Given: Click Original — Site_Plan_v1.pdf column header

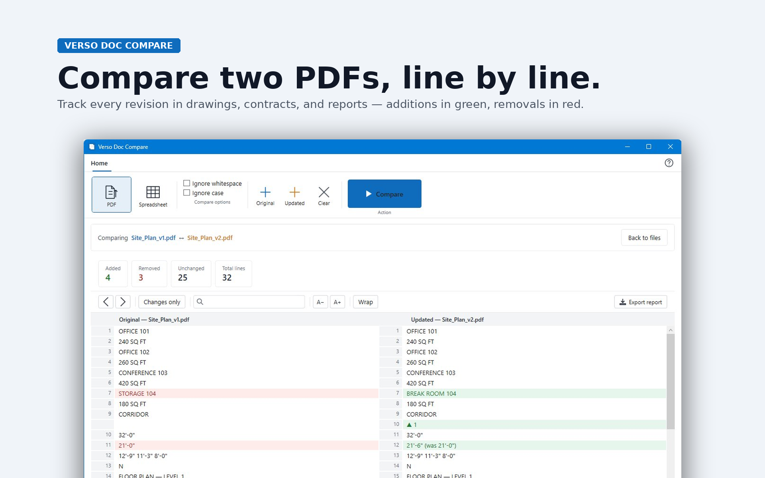Looking at the screenshot, I should pos(154,319).
